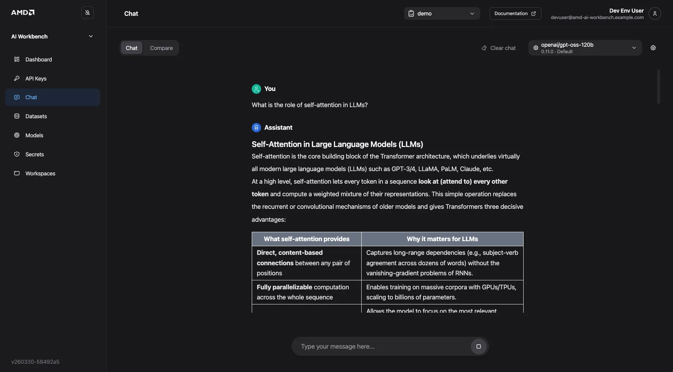Open Models page
Screen dimensions: 673x372
[53, 135]
